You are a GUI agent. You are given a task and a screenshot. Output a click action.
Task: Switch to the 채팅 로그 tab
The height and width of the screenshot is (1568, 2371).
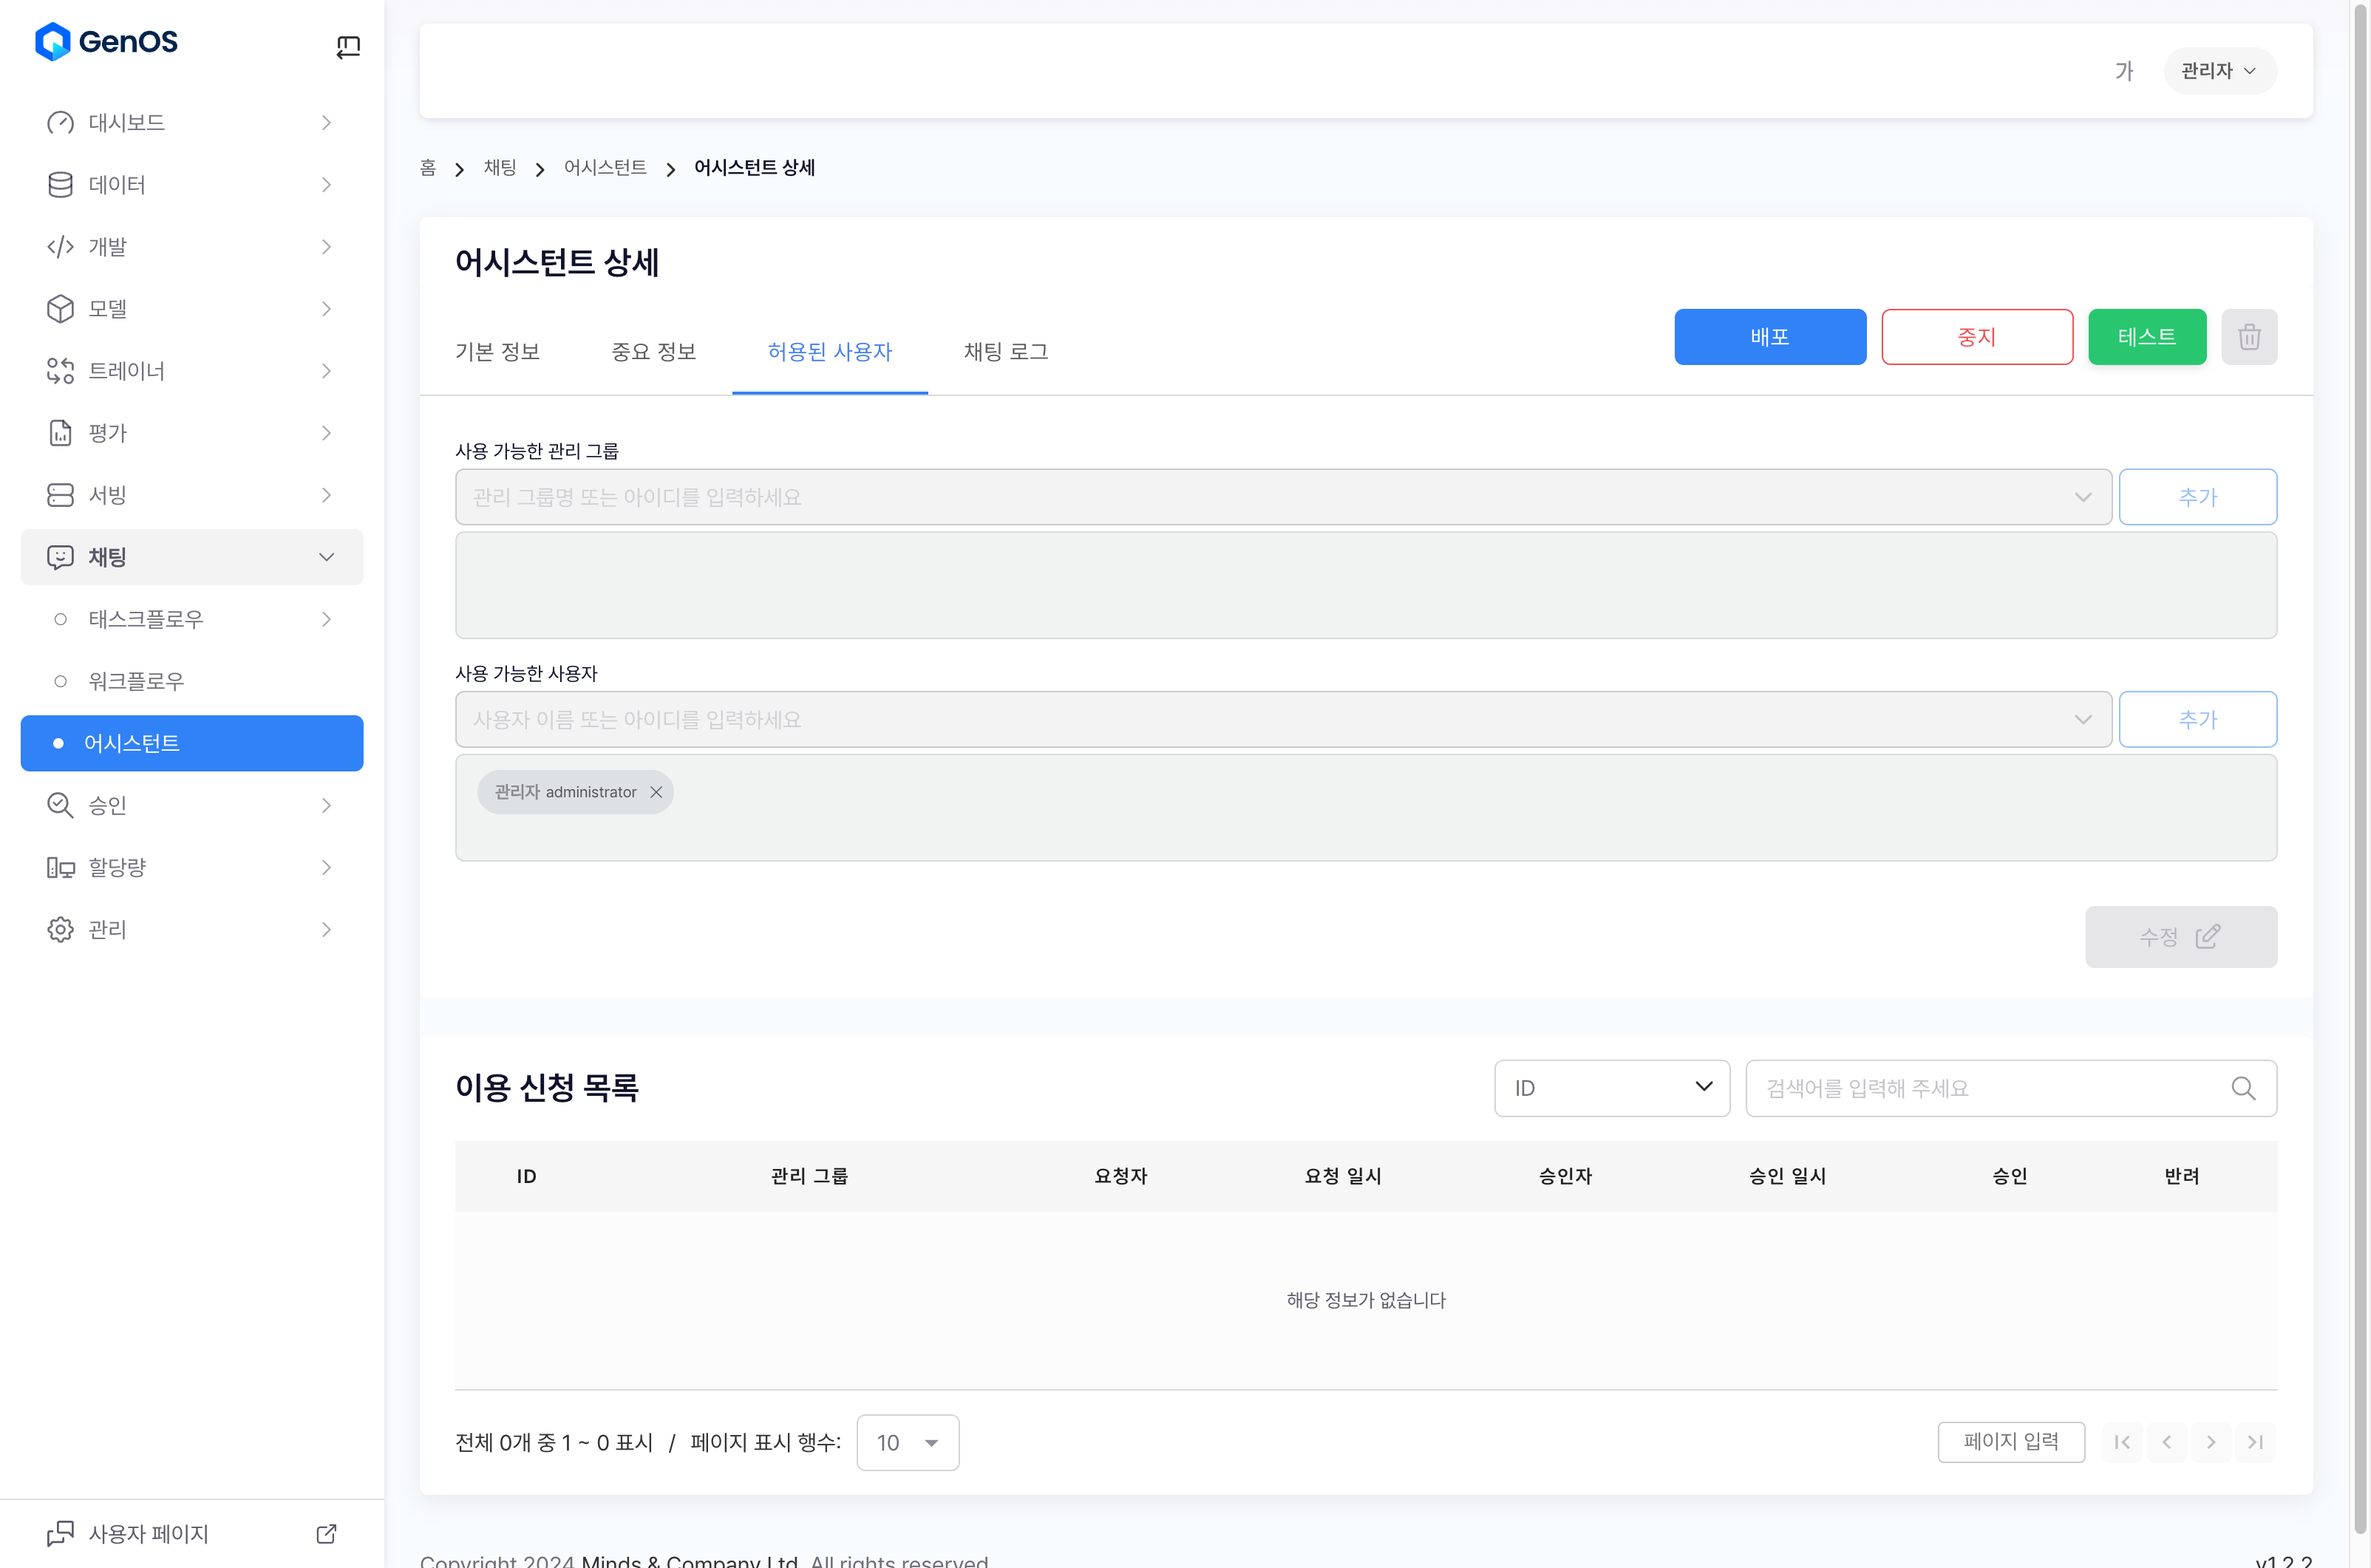click(1005, 352)
